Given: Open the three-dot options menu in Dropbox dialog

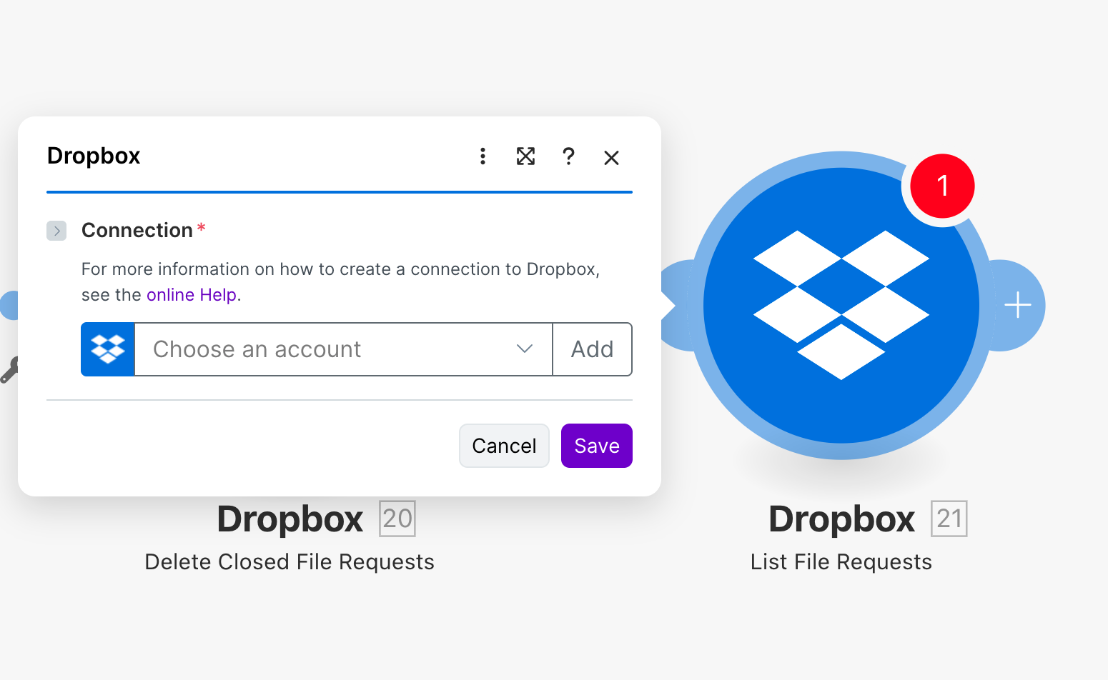Looking at the screenshot, I should pyautogui.click(x=483, y=156).
